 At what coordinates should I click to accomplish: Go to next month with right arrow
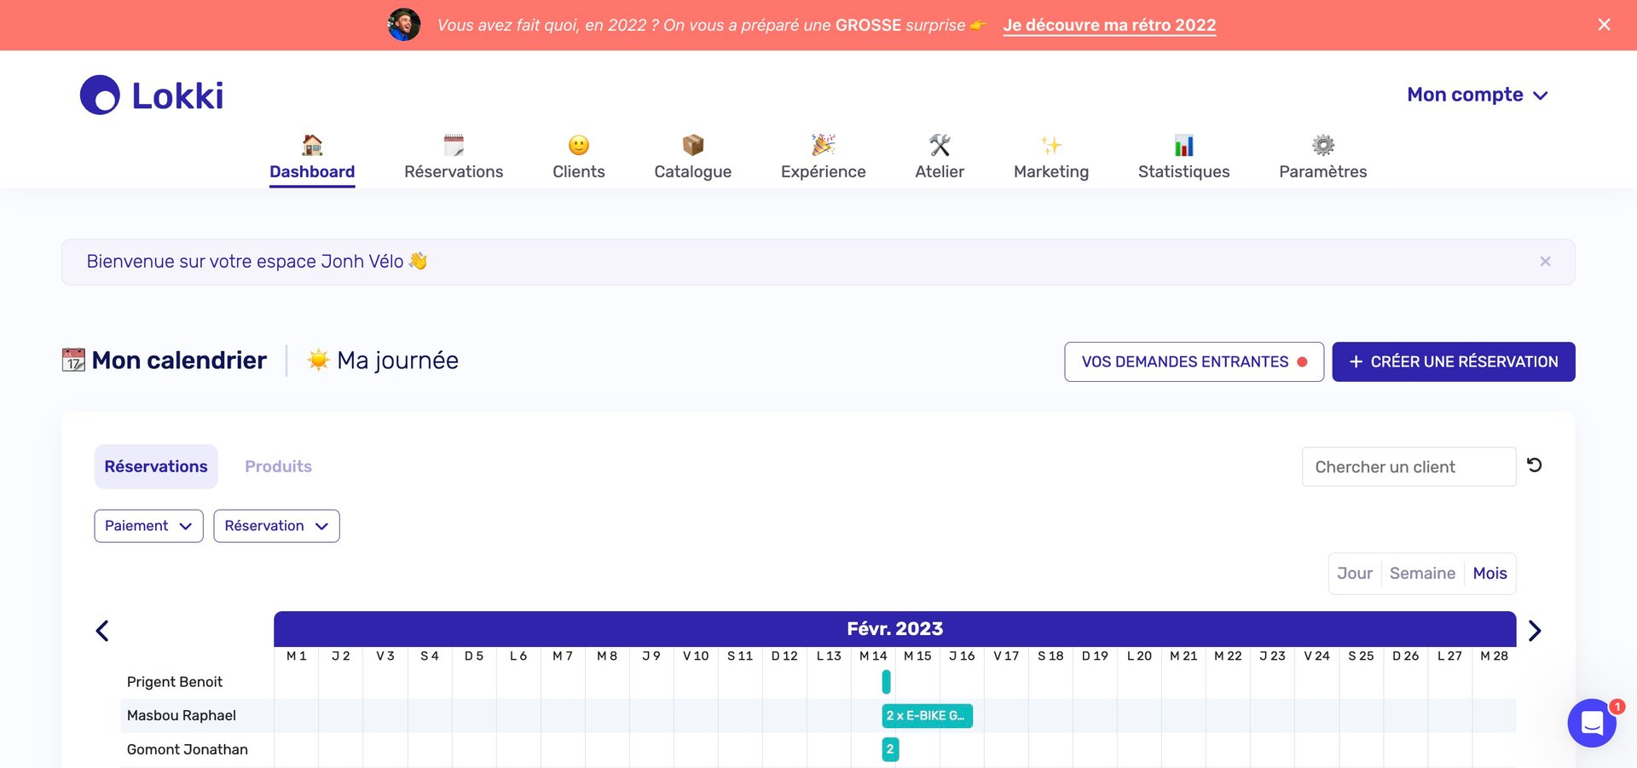click(x=1535, y=631)
